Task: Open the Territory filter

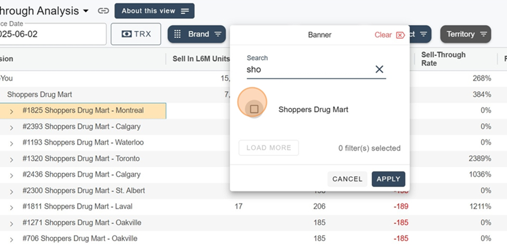Action: pyautogui.click(x=466, y=34)
